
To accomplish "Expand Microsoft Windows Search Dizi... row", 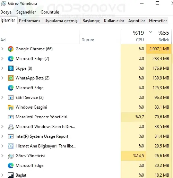I will pyautogui.click(x=2, y=127).
